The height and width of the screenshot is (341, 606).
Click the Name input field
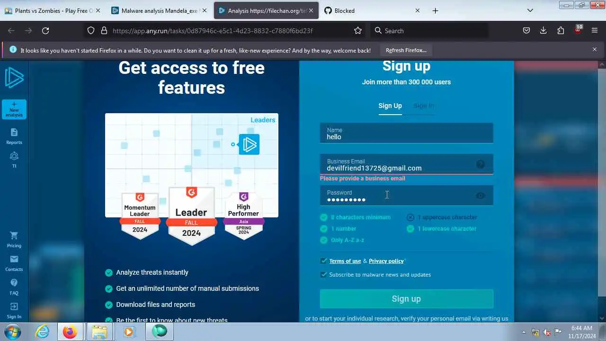tap(406, 133)
